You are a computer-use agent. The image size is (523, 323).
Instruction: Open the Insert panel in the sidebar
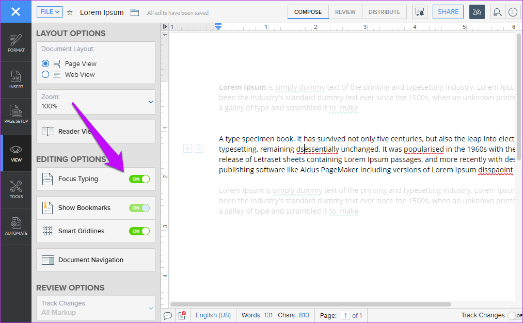16,80
